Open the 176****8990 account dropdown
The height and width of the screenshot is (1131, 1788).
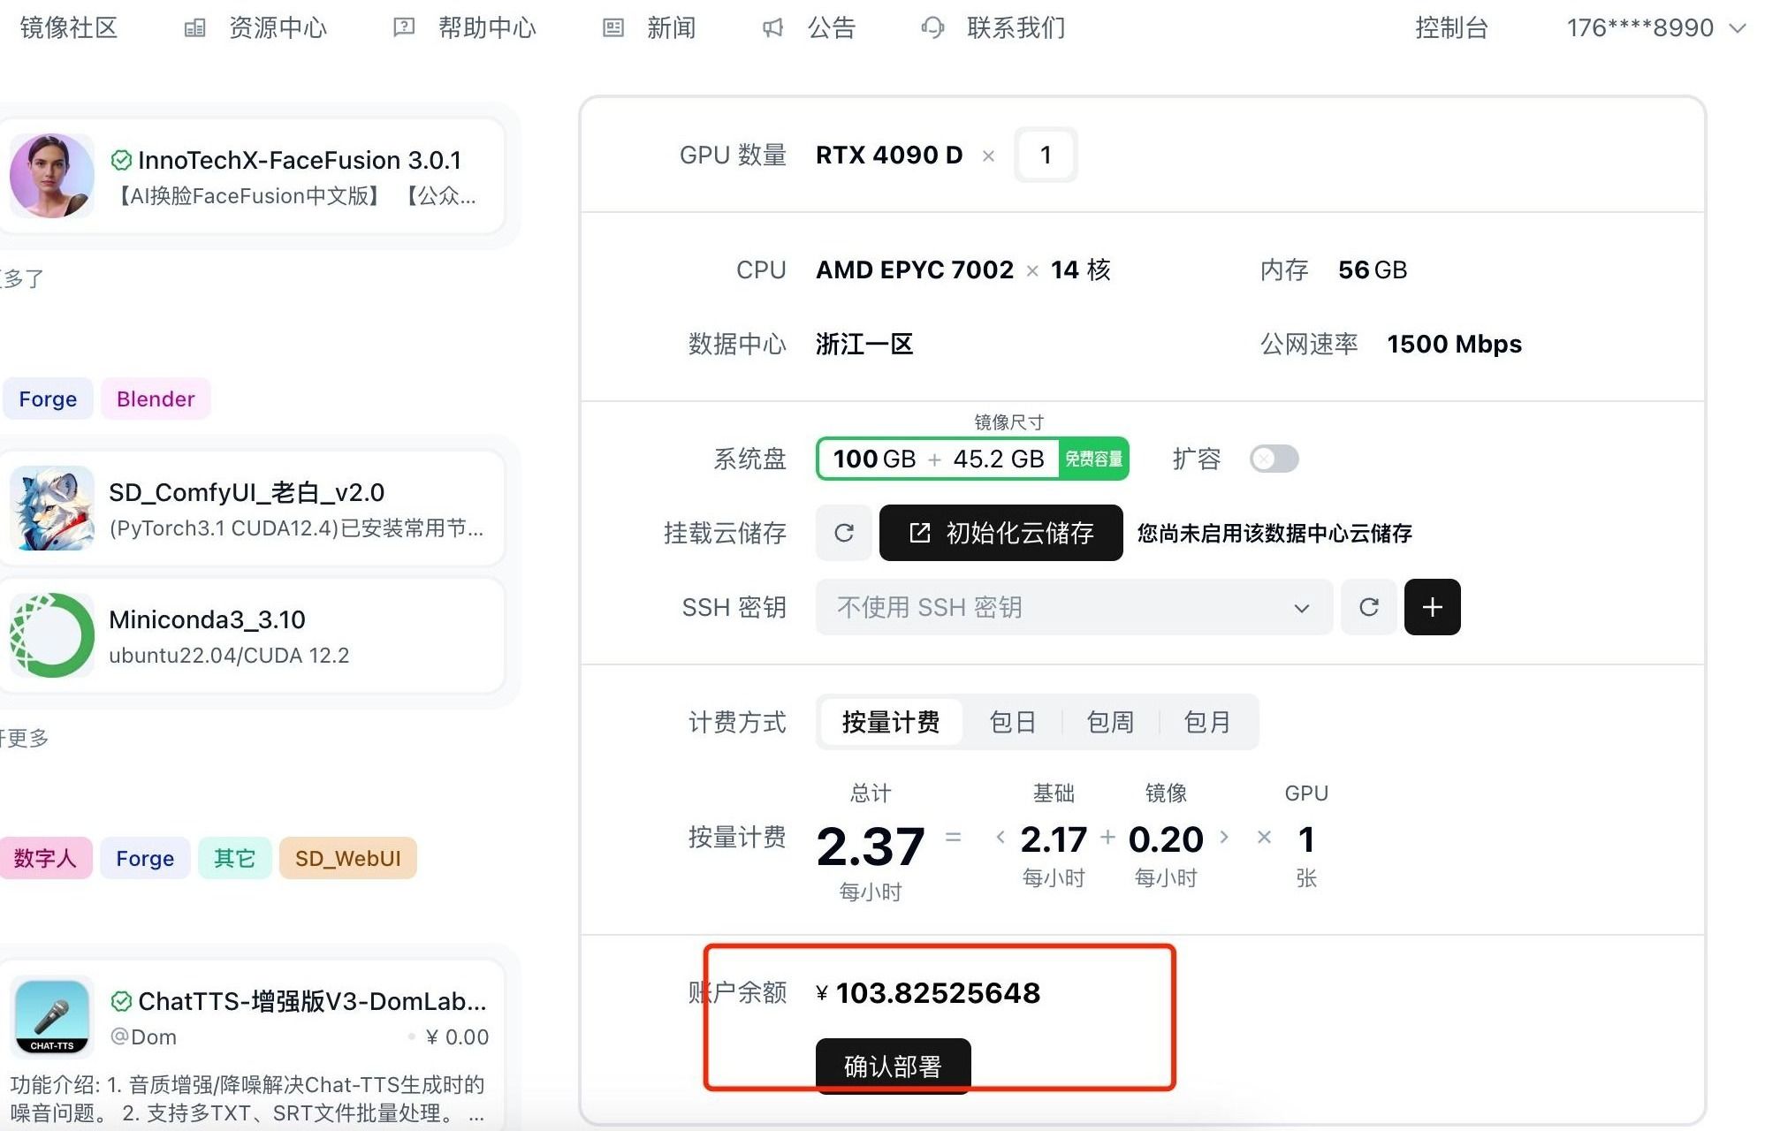(x=1656, y=28)
